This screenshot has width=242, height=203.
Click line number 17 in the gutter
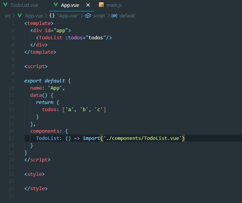[x=12, y=138]
